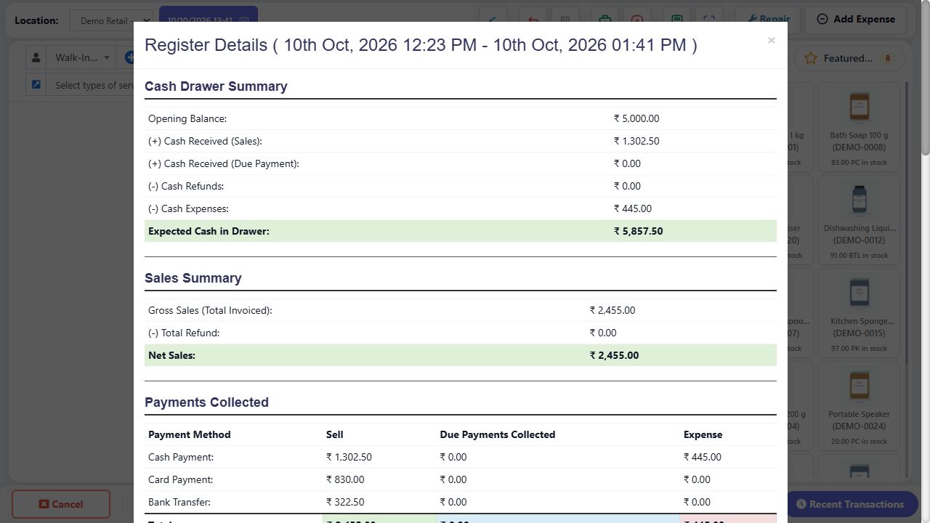This screenshot has height=523, width=930.
Task: Click the blue add customer plus icon
Action: 129,57
